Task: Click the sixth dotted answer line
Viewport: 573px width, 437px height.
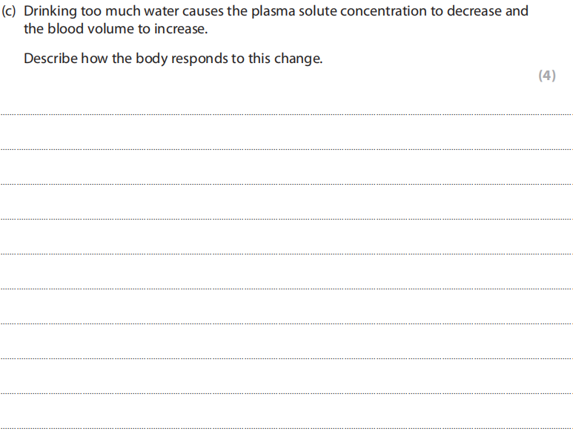Action: click(286, 289)
